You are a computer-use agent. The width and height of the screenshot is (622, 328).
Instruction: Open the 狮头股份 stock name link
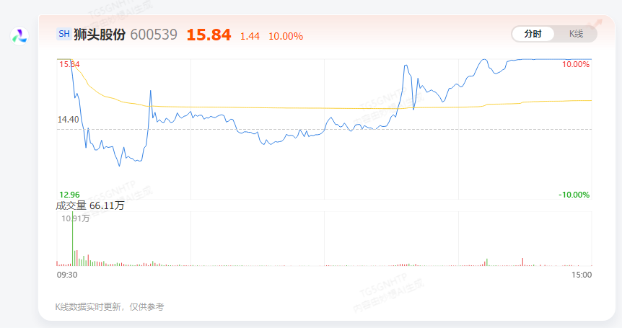pos(100,34)
